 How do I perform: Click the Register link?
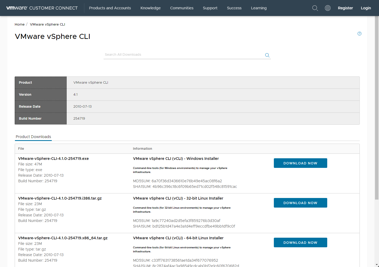click(x=345, y=8)
